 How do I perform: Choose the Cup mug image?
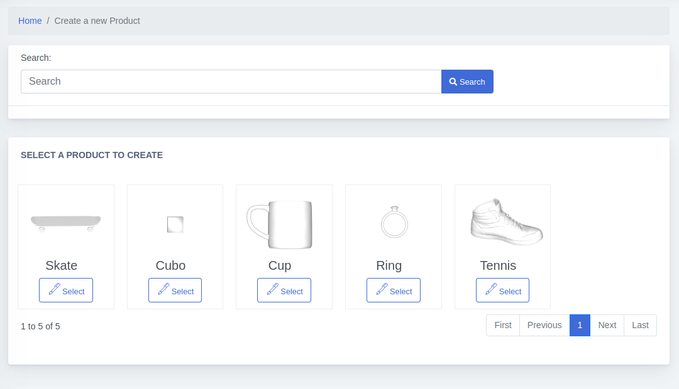pos(280,224)
